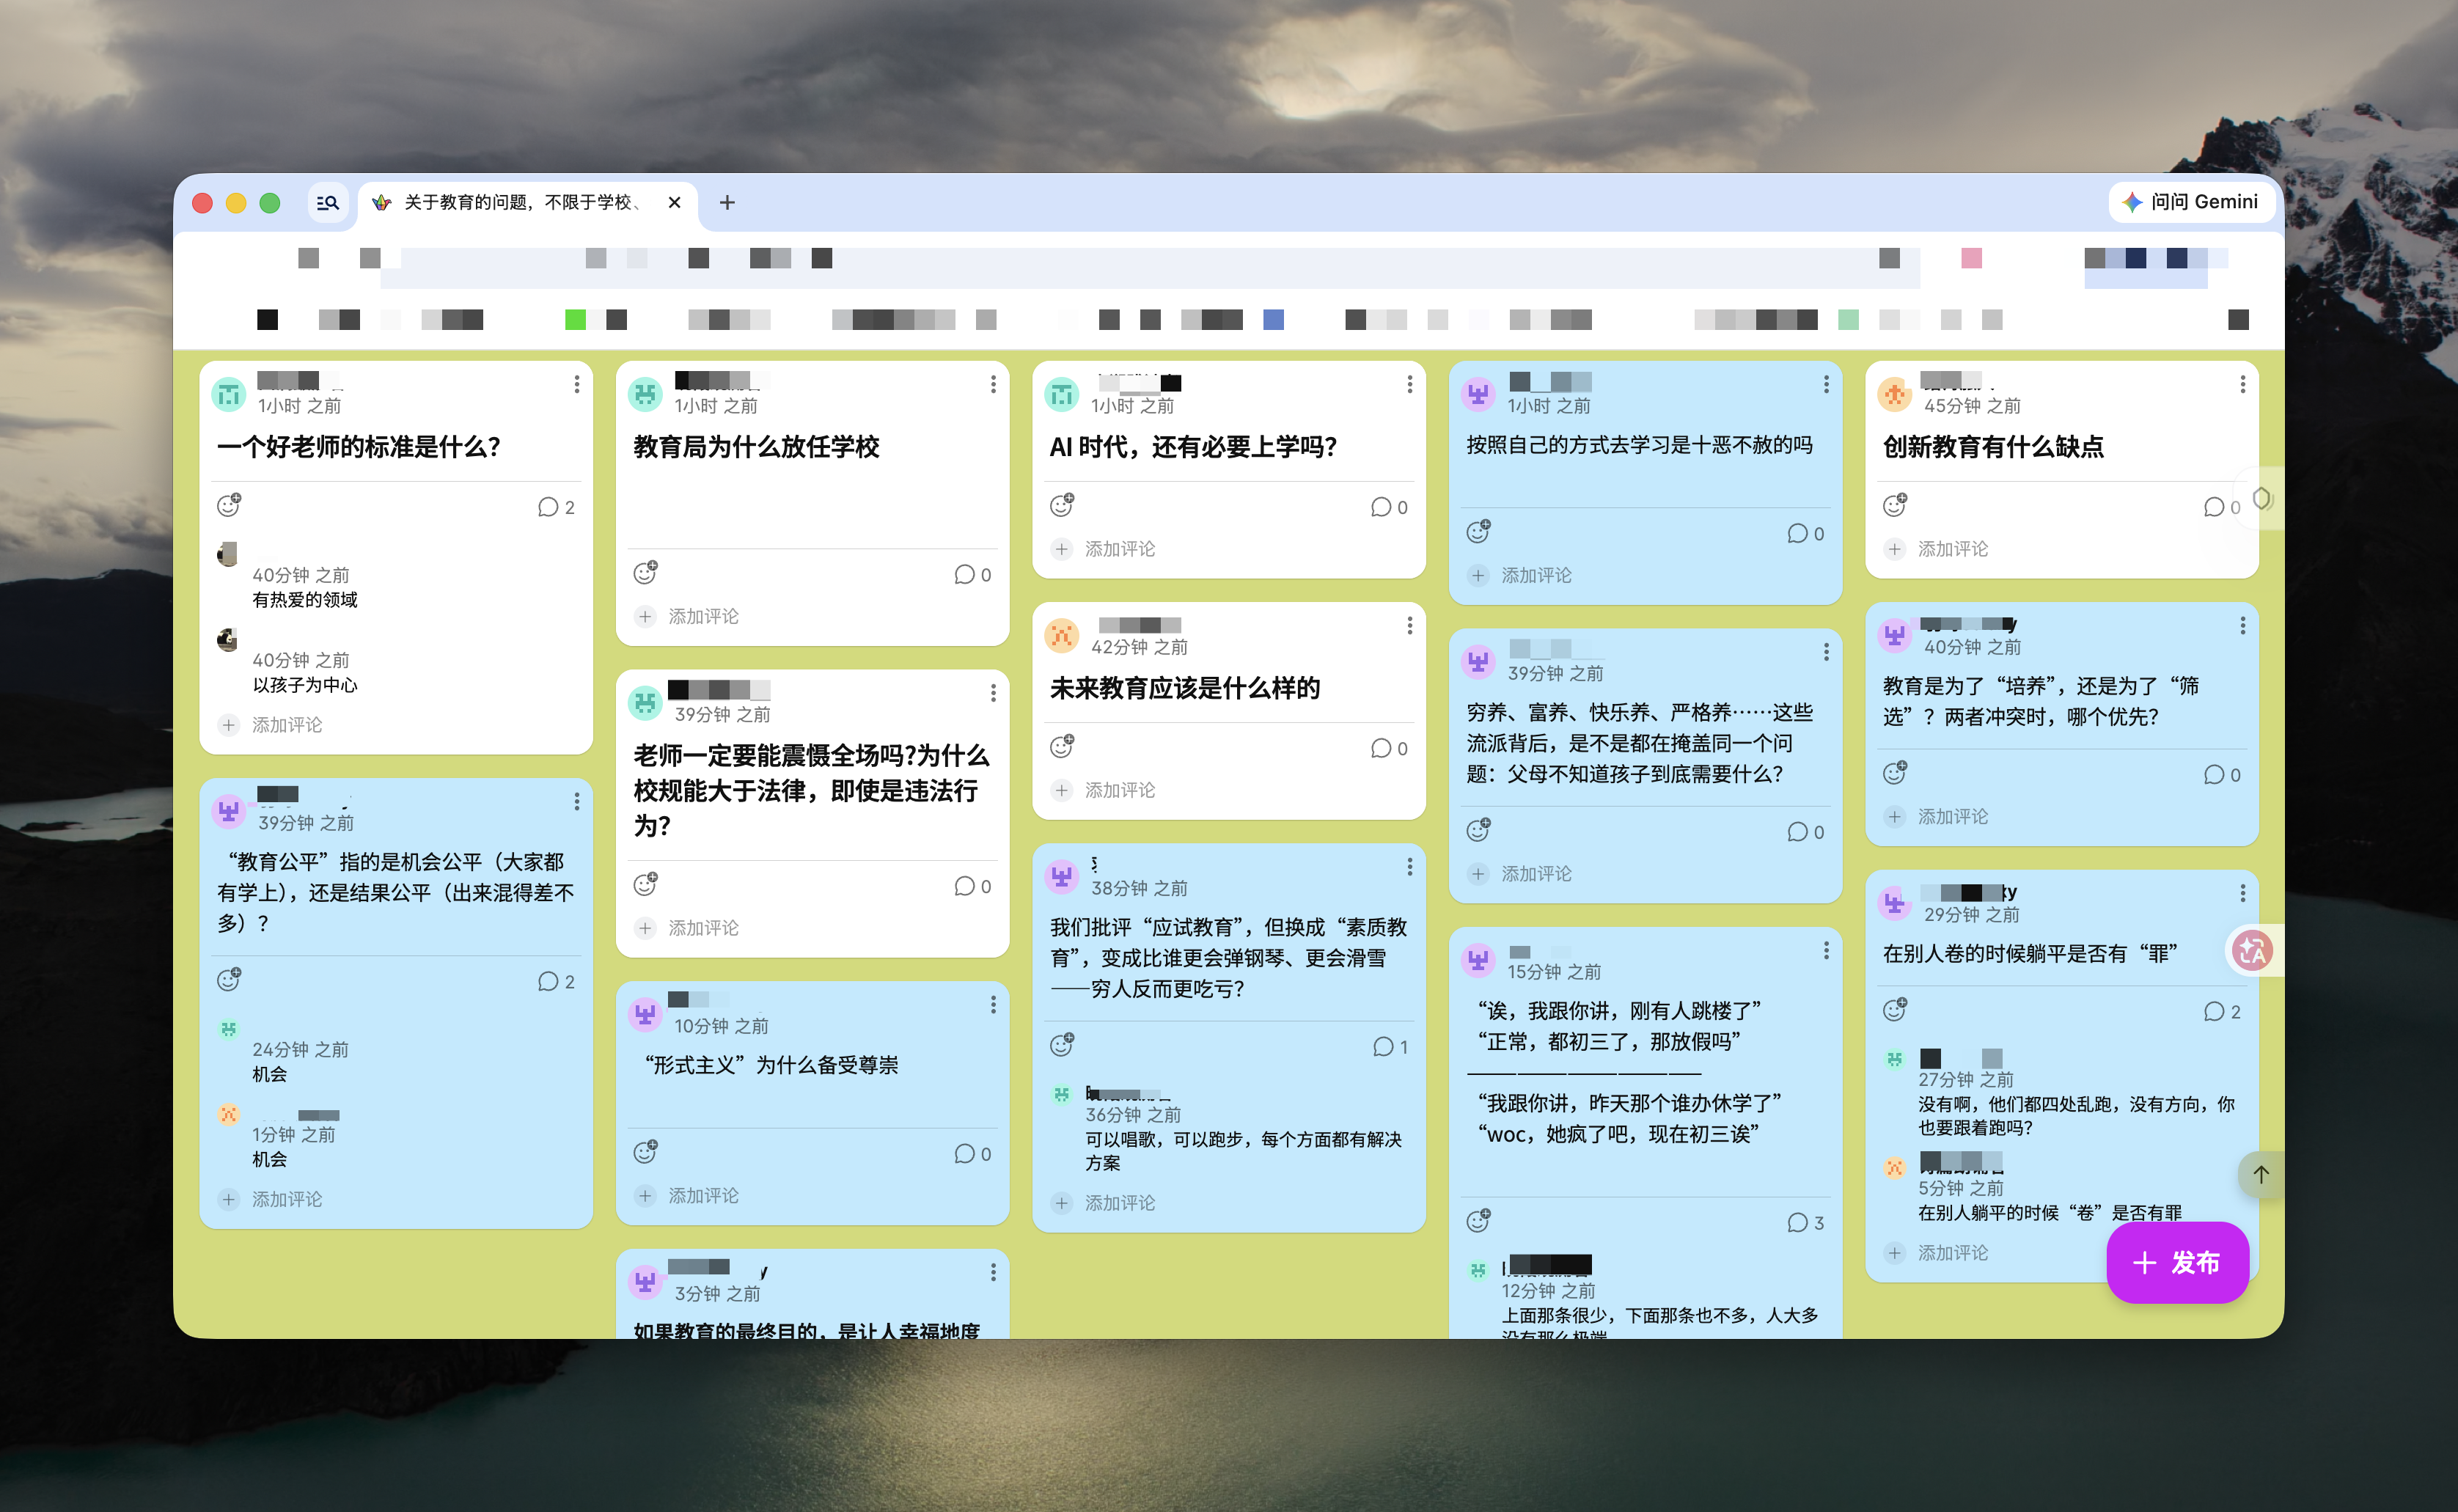Click the purple 发布 publish button
Image resolution: width=2458 pixels, height=1512 pixels.
point(2177,1262)
